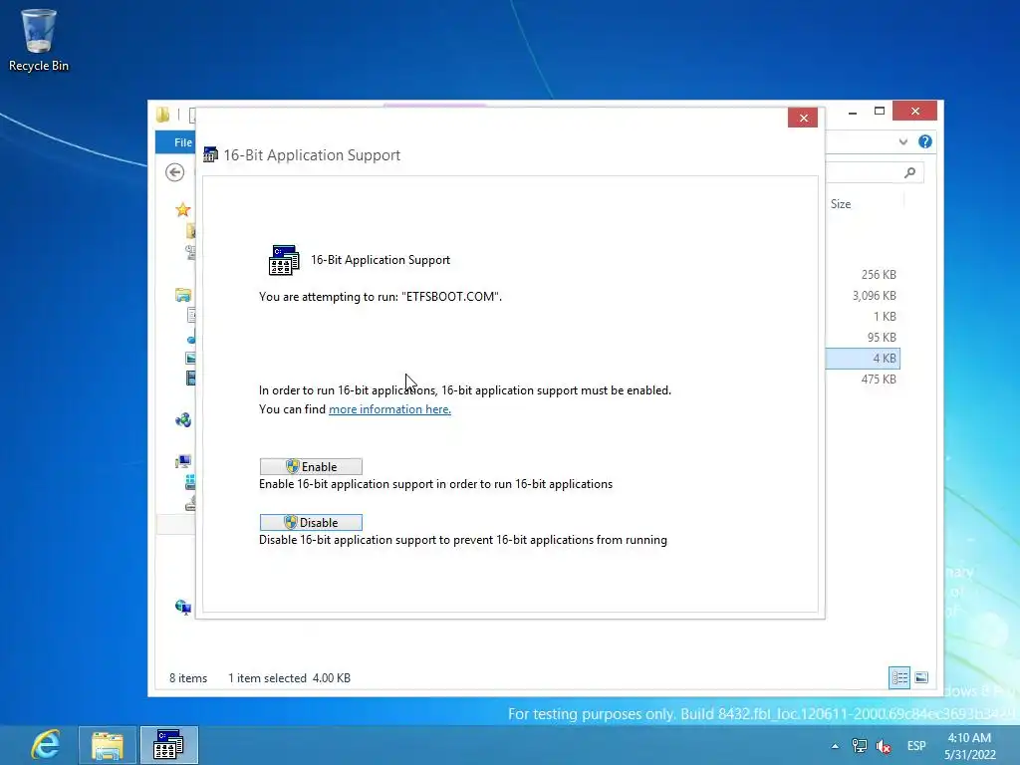Viewport: 1020px width, 765px height.
Task: Click the Computer icon in Explorer sidebar
Action: tap(183, 461)
